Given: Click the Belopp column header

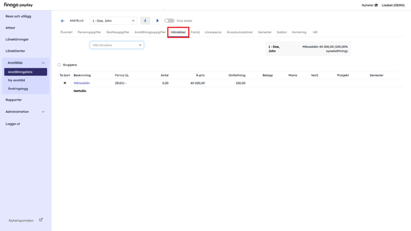Looking at the screenshot, I should click(x=268, y=75).
